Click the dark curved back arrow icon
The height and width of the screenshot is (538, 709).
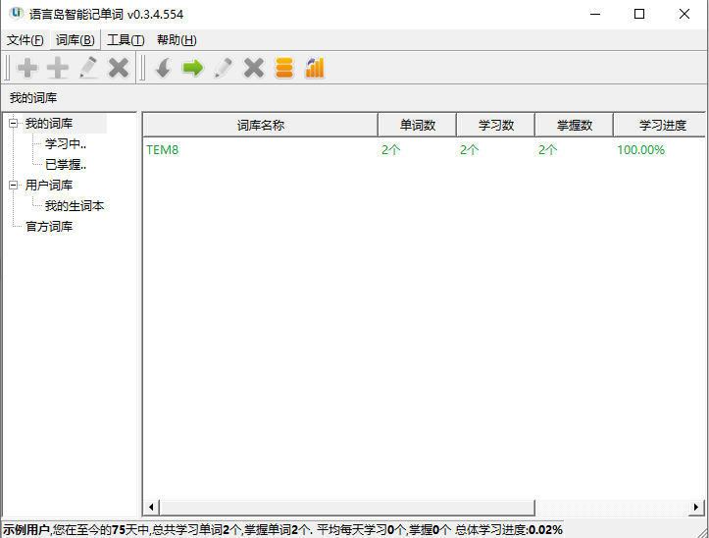point(163,69)
